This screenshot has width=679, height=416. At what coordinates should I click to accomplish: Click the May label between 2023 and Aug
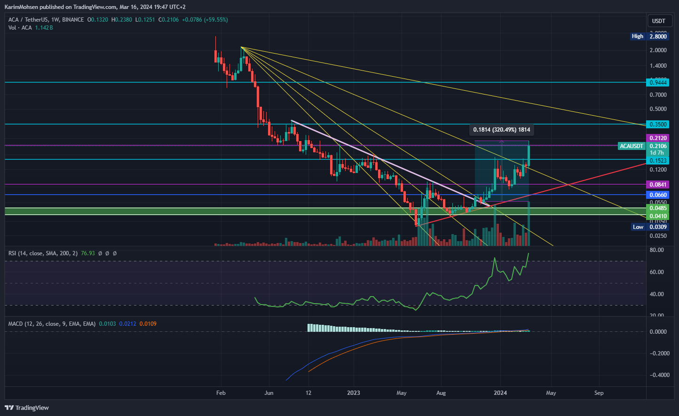401,393
